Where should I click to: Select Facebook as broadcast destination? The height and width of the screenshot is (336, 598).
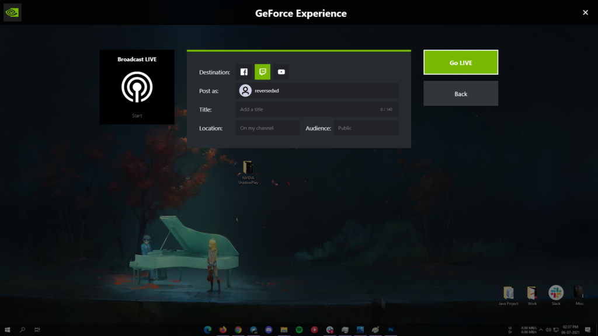[x=244, y=72]
